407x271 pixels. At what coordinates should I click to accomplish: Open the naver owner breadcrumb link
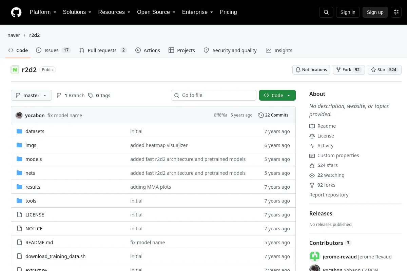point(14,35)
